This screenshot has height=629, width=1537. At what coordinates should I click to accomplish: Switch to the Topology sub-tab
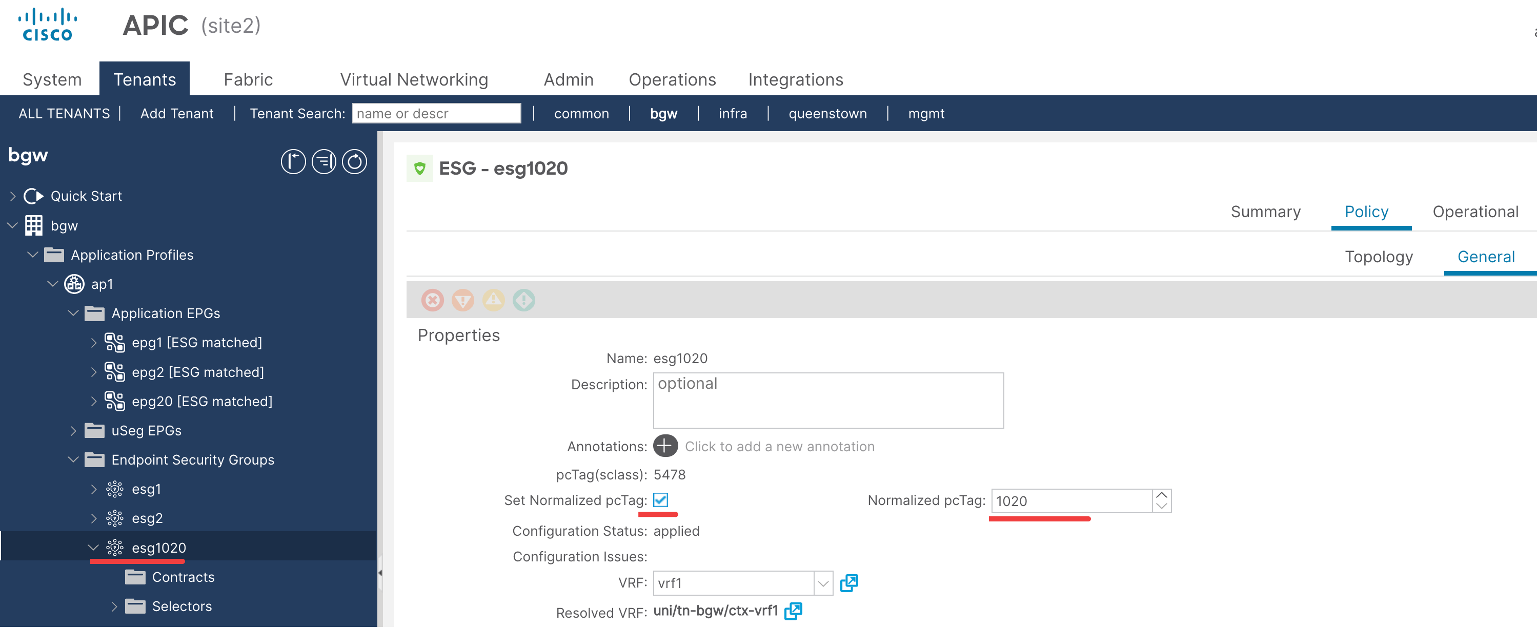point(1379,257)
